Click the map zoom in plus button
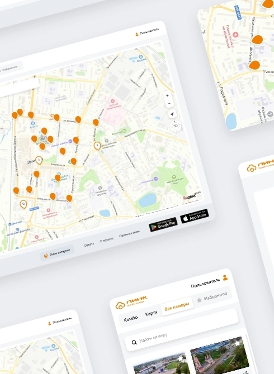The image size is (274, 374). pyautogui.click(x=167, y=95)
